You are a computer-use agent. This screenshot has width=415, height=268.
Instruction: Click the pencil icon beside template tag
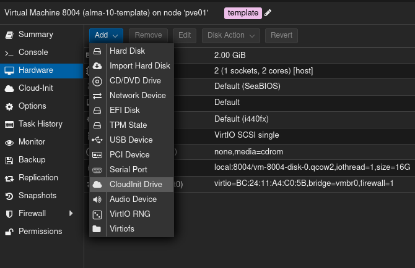point(268,13)
